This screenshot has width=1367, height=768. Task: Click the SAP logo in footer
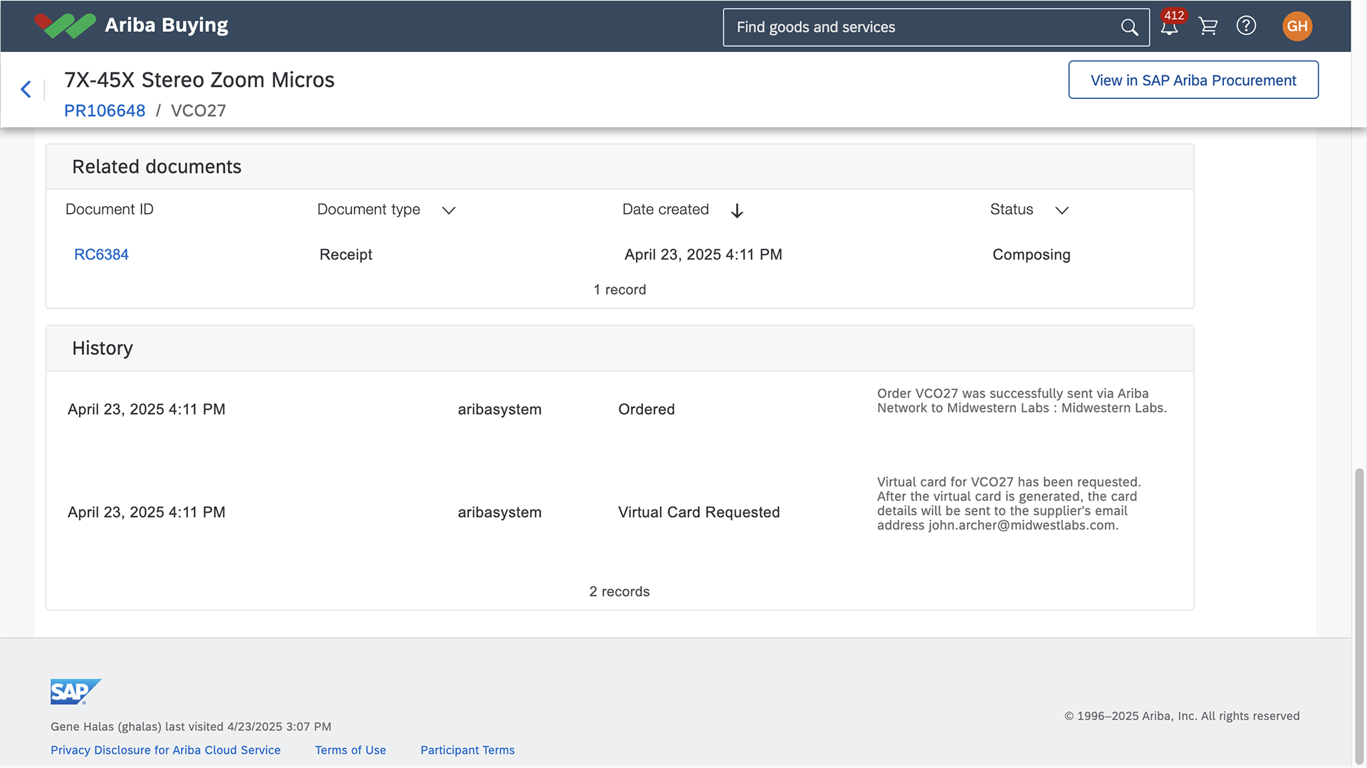(x=75, y=691)
